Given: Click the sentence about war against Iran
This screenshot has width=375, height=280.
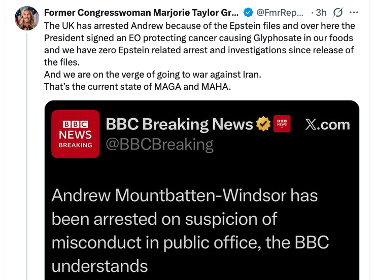Looking at the screenshot, I should click(x=153, y=75).
